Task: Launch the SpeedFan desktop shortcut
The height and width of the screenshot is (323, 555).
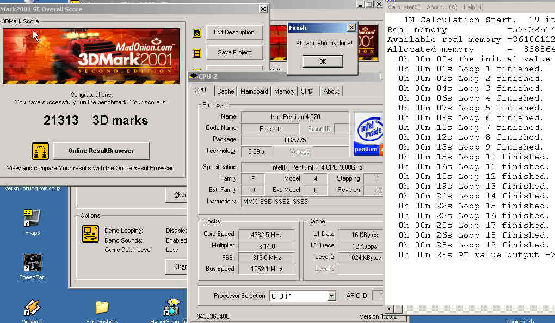Action: pyautogui.click(x=32, y=267)
